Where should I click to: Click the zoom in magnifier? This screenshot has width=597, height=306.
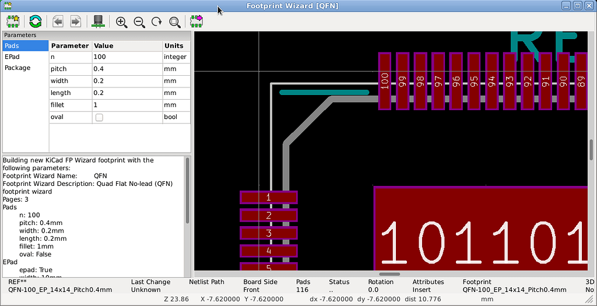click(121, 22)
